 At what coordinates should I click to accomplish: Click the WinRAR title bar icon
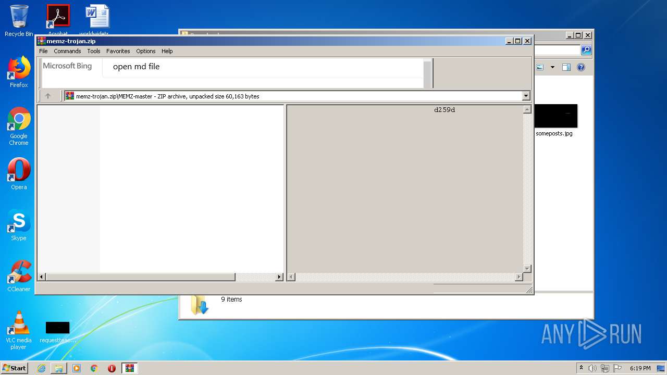point(42,41)
